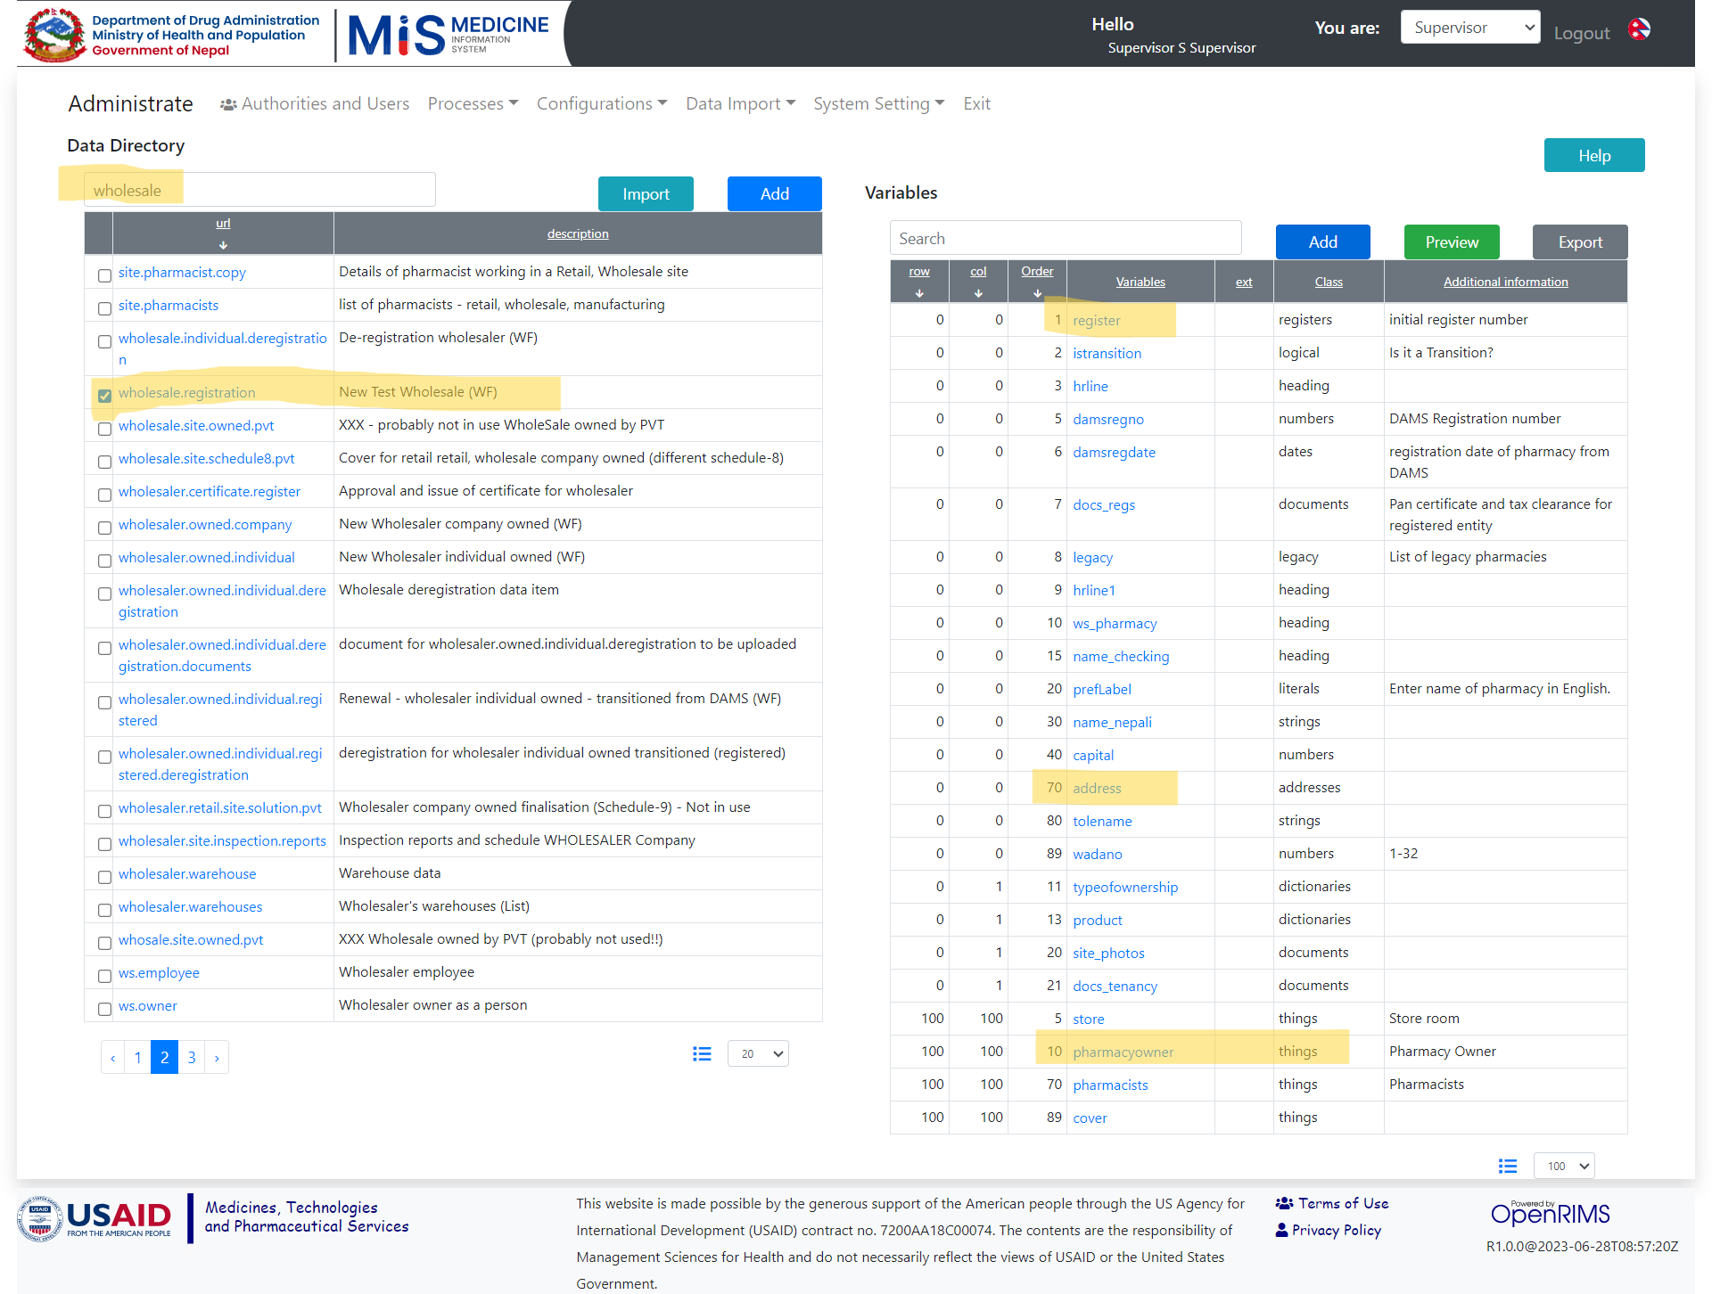1712x1294 pixels.
Task: Tick the wholesaler.owned.company checkbox
Action: tap(104, 528)
